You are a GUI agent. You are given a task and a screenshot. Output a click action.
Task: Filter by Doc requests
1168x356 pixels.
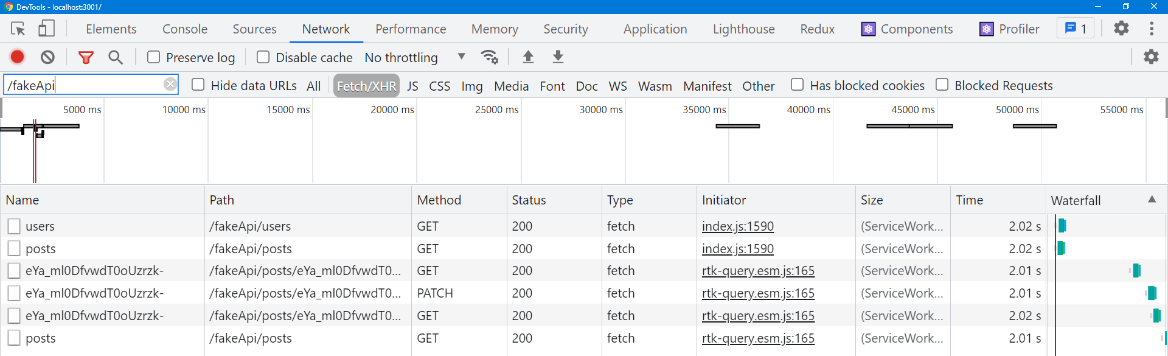click(x=586, y=86)
